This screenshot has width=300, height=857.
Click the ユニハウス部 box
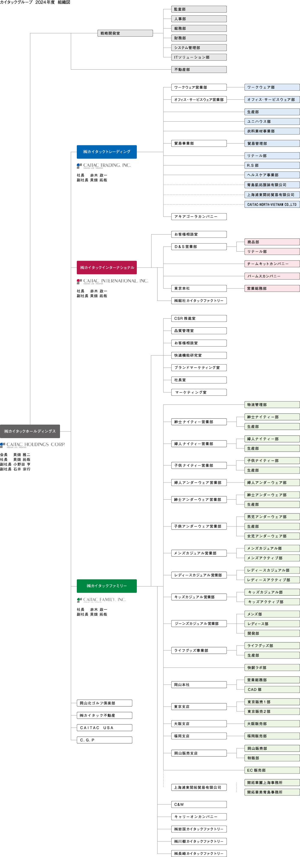click(x=272, y=121)
